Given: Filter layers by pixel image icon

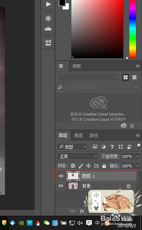Looking at the screenshot, I should pyautogui.click(x=95, y=147).
